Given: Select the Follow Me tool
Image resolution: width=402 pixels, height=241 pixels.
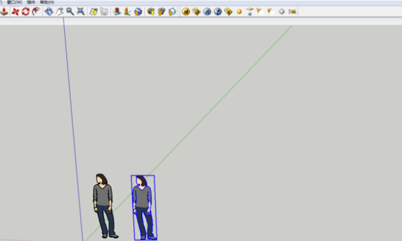Looking at the screenshot, I should click(x=36, y=11).
